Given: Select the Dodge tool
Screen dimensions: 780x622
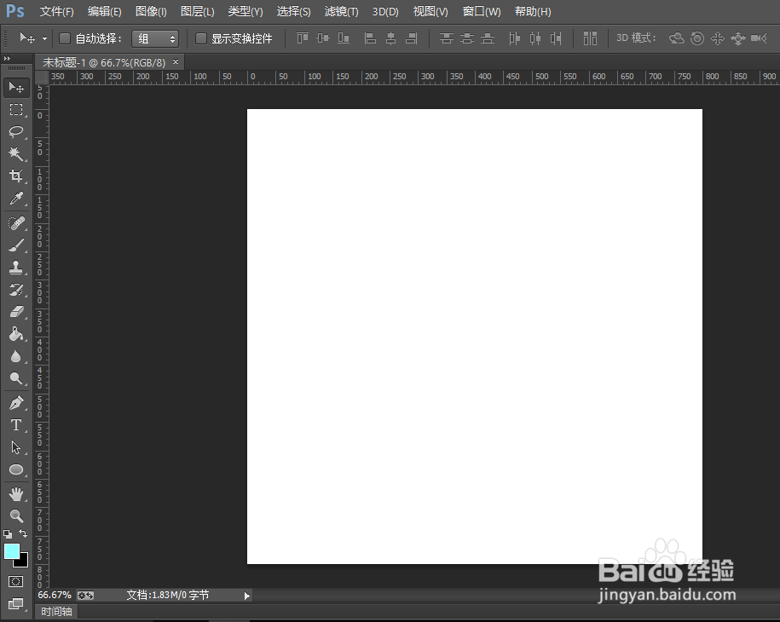Looking at the screenshot, I should point(16,379).
